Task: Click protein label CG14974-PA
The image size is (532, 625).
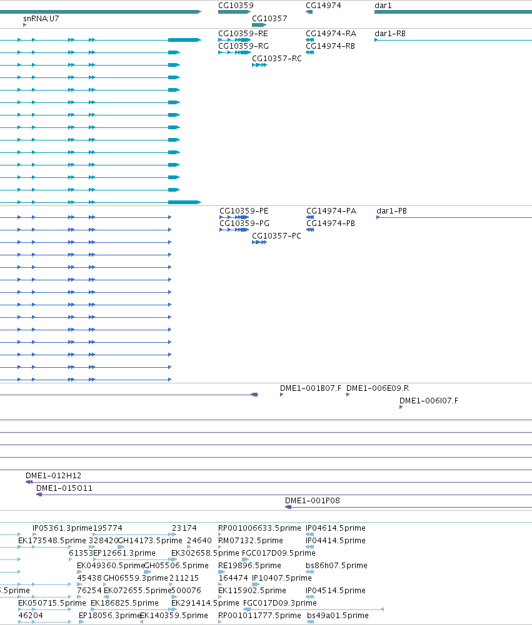Action: tap(331, 211)
